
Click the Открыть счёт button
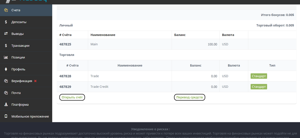[72, 97]
